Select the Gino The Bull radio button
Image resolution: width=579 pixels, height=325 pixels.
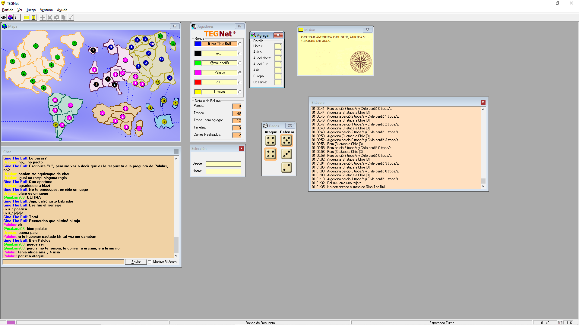point(240,44)
